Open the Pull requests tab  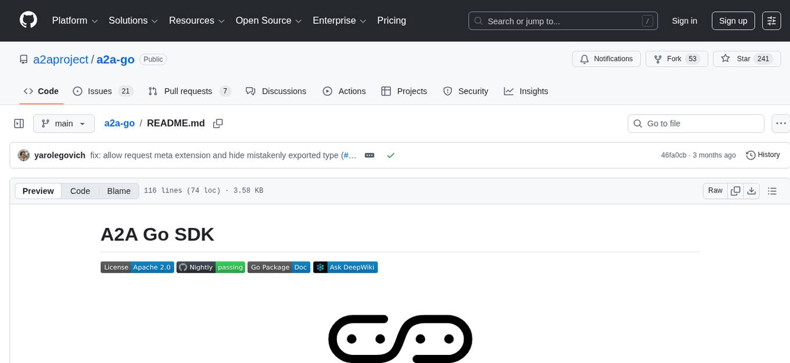(x=189, y=91)
